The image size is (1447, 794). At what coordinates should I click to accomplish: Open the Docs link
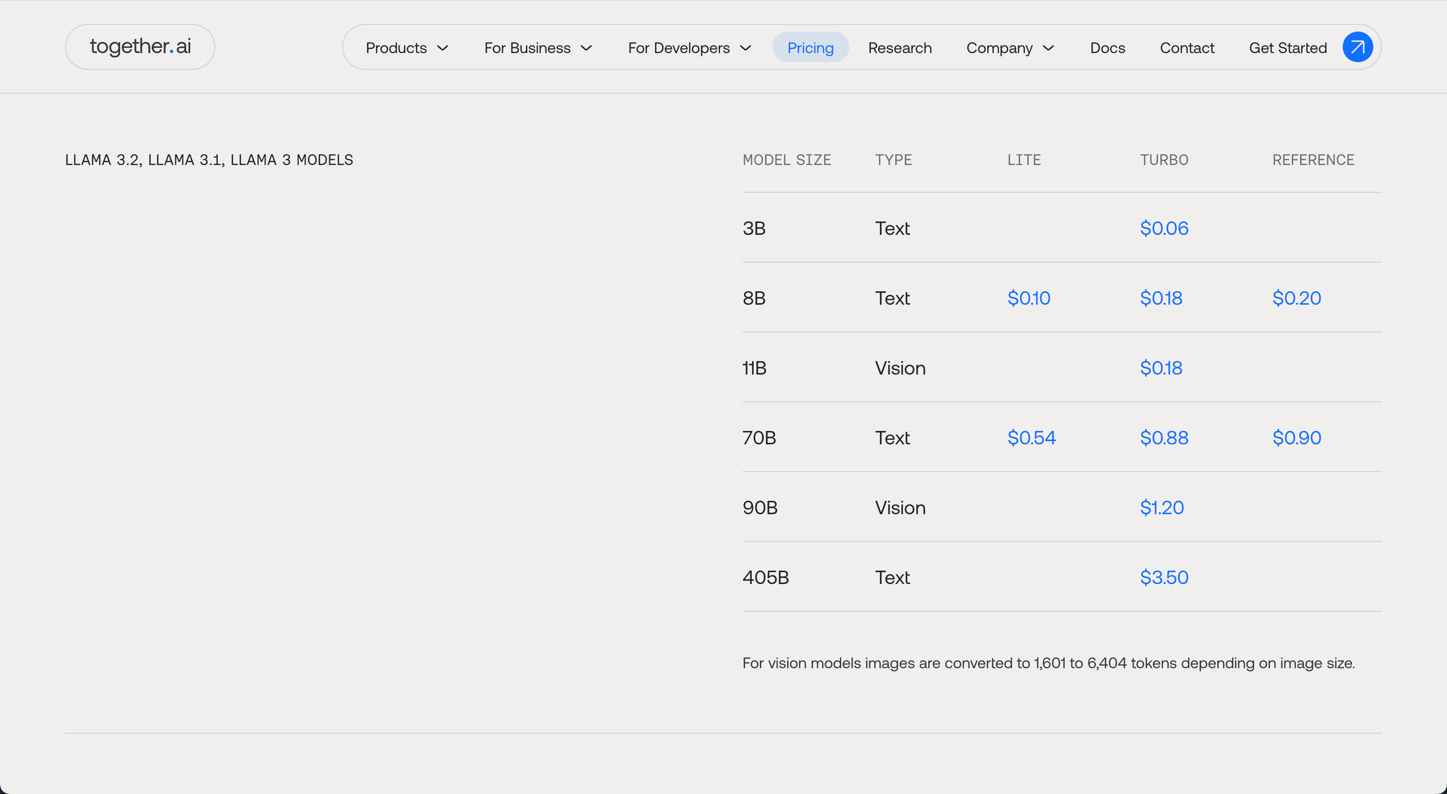pos(1107,48)
